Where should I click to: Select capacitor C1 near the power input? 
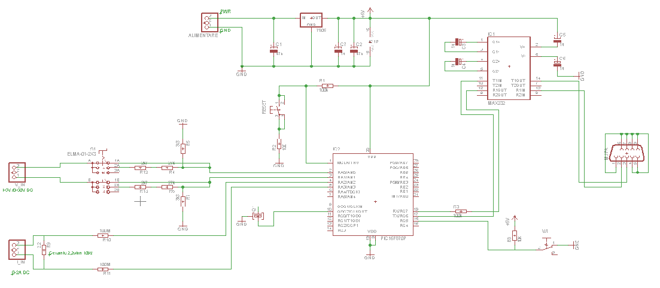click(x=274, y=51)
